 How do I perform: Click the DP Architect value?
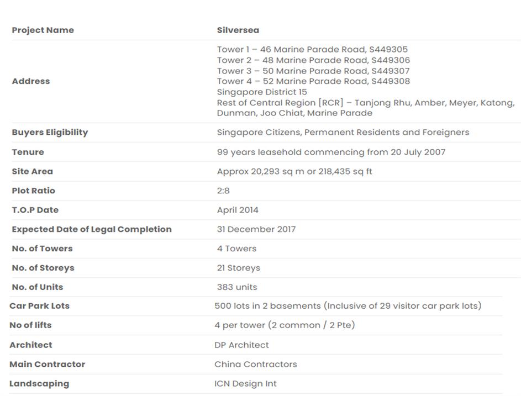tap(241, 345)
